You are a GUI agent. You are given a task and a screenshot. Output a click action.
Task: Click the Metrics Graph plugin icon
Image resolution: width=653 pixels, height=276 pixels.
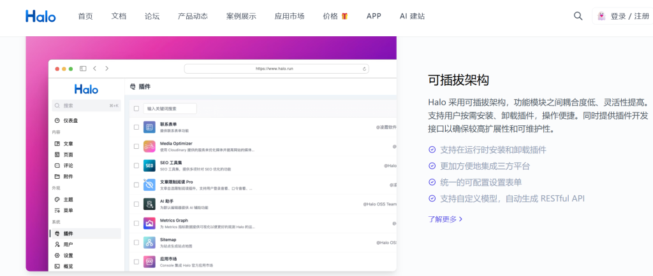(149, 223)
